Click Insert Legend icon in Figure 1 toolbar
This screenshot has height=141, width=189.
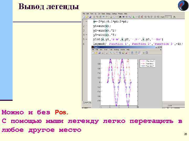pos(139,53)
